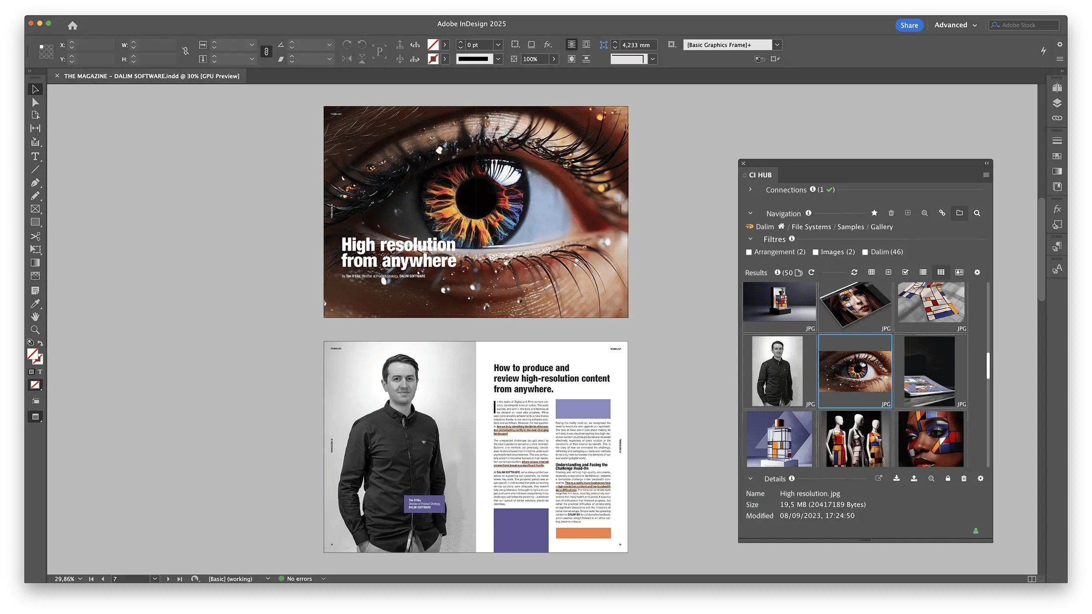Collapse the Details section
1092x614 pixels.
click(x=750, y=479)
